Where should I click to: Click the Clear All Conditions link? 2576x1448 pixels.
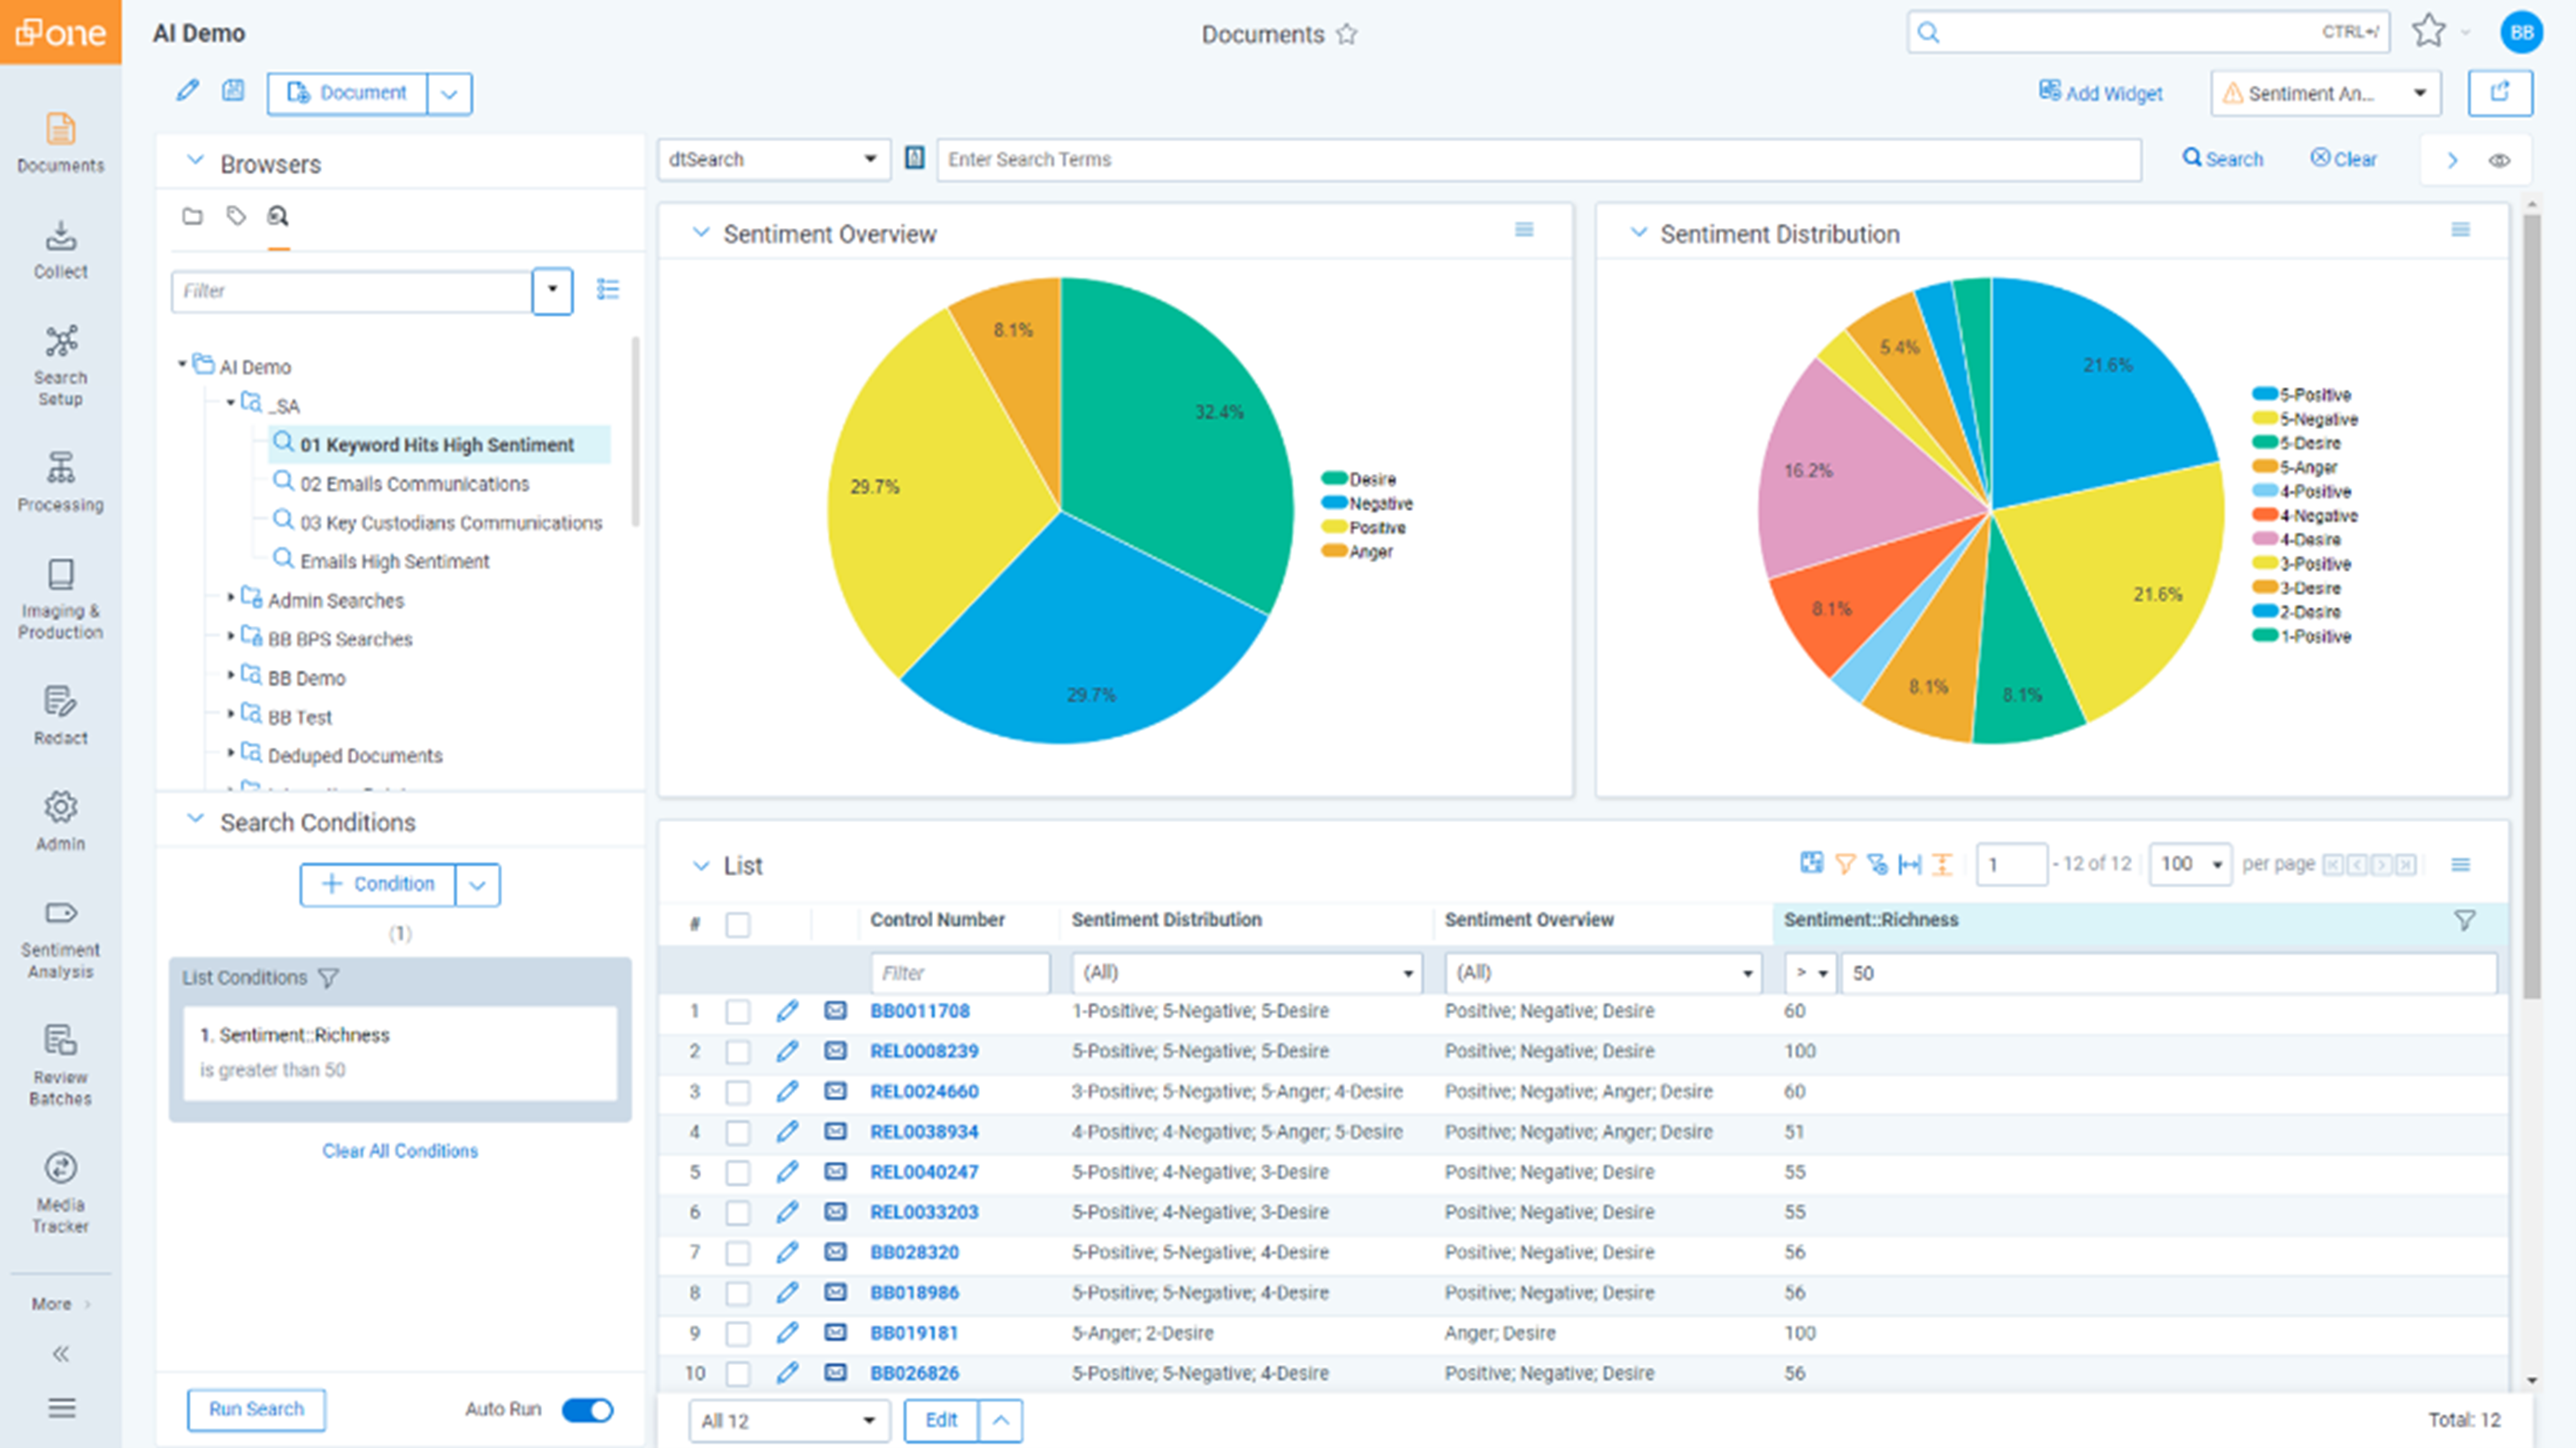click(x=399, y=1150)
